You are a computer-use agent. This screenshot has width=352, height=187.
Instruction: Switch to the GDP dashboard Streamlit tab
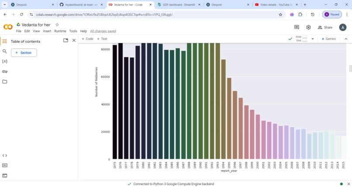pyautogui.click(x=179, y=4)
